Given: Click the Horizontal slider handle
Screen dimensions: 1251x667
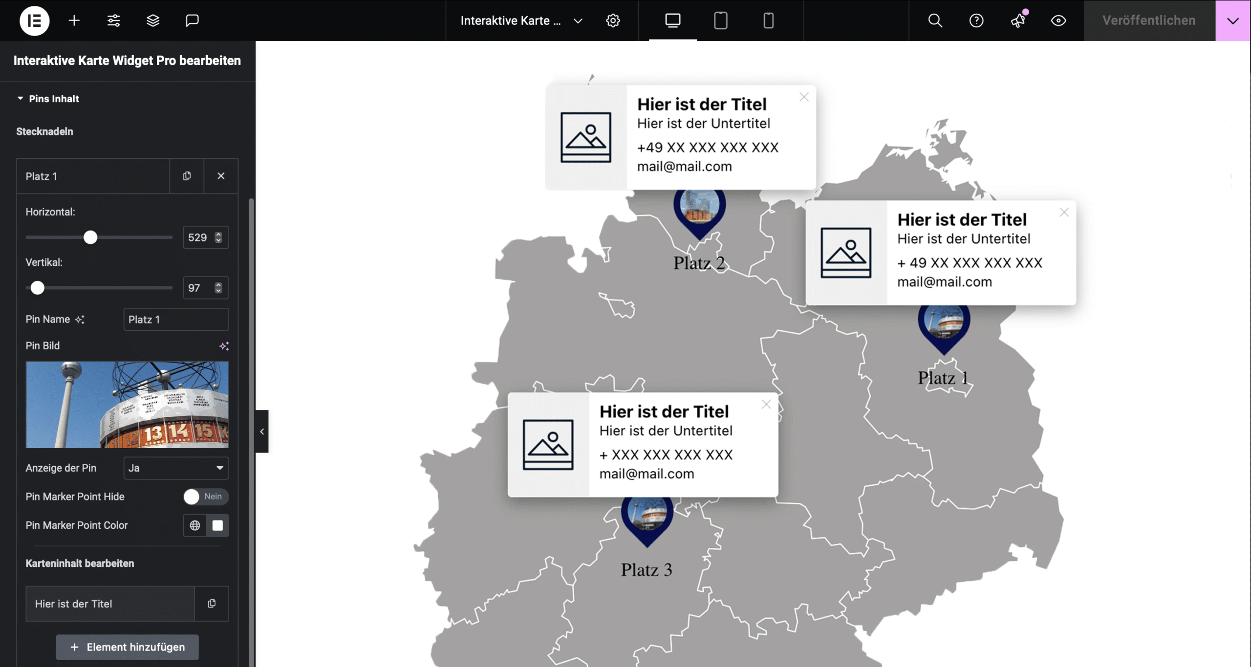Looking at the screenshot, I should pyautogui.click(x=90, y=237).
